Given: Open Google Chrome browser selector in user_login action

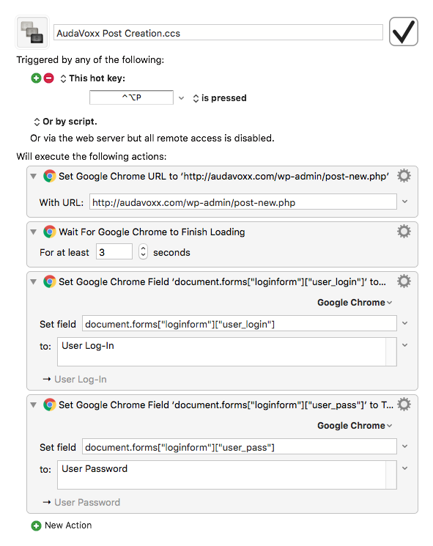Looking at the screenshot, I should pyautogui.click(x=355, y=302).
